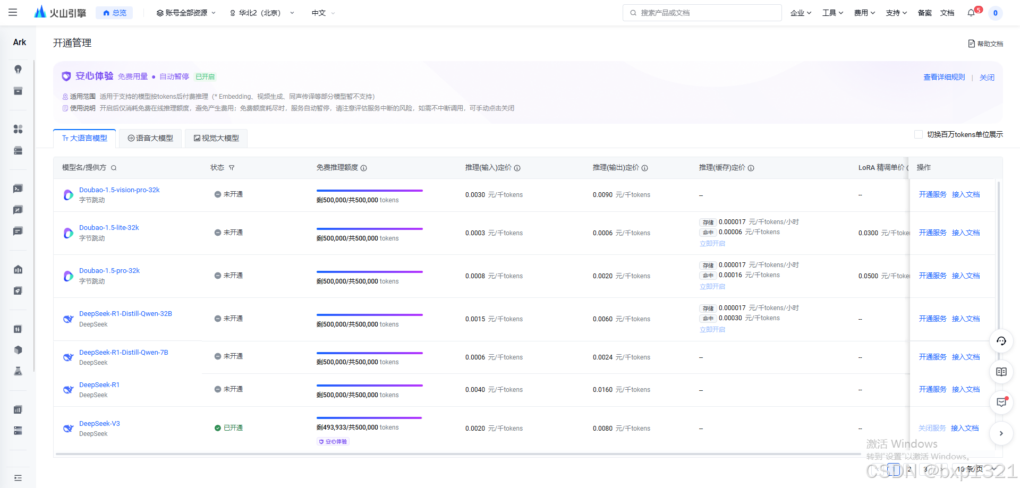The image size is (1020, 488).
Task: Click the lightbulb icon in the Ark sidebar
Action: (18, 69)
